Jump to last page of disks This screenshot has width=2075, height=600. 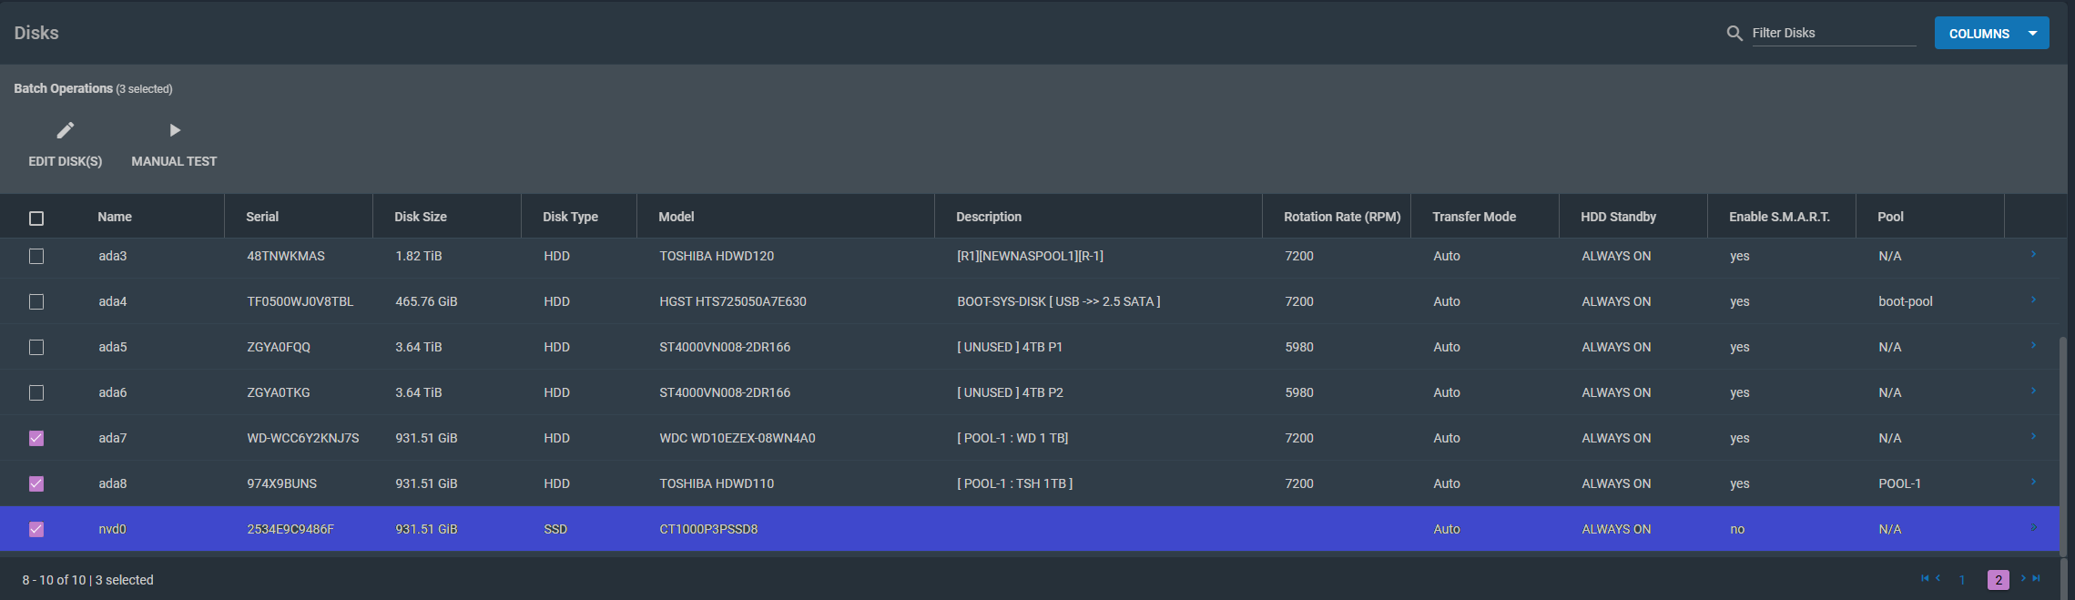pyautogui.click(x=2037, y=578)
